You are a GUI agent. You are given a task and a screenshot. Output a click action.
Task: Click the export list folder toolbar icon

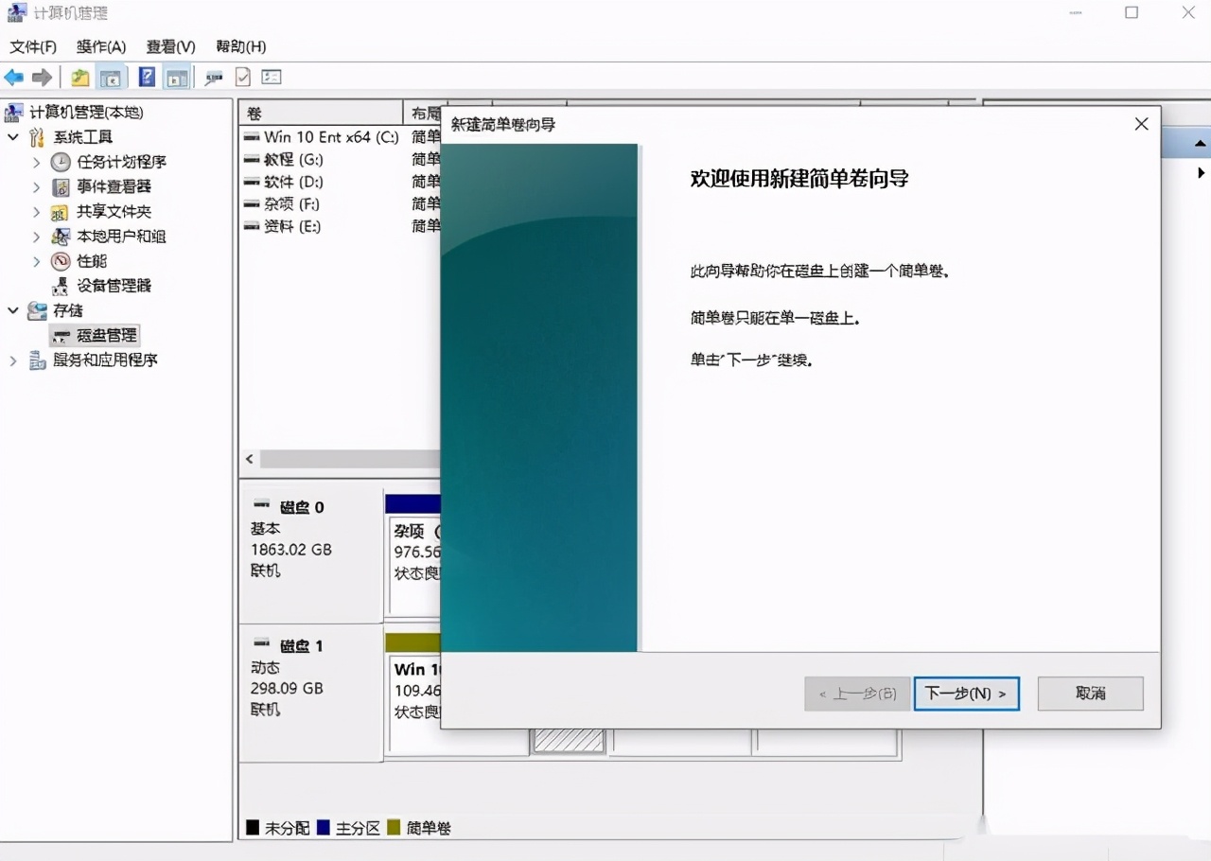point(79,77)
